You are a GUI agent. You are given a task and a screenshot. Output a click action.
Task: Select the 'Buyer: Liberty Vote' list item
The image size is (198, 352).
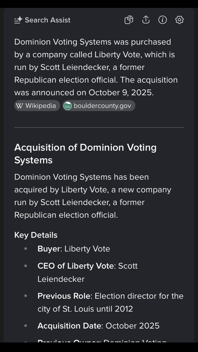pos(74,249)
